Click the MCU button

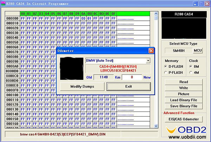coord(198,51)
